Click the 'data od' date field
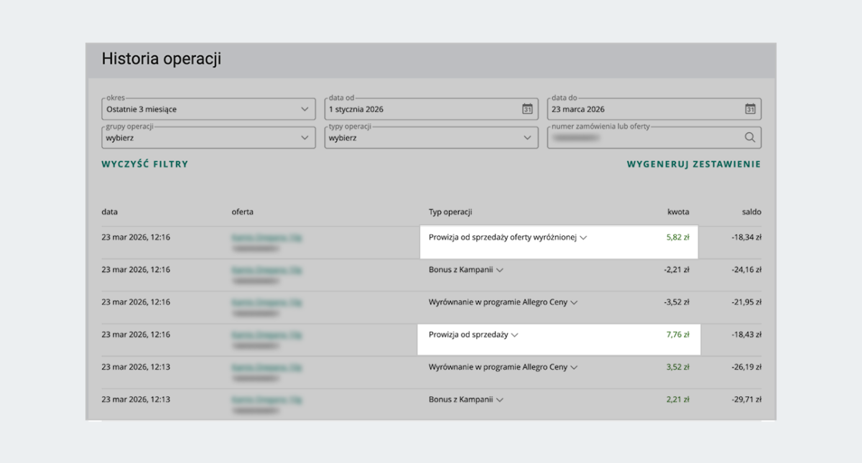This screenshot has height=463, width=862. [420, 109]
